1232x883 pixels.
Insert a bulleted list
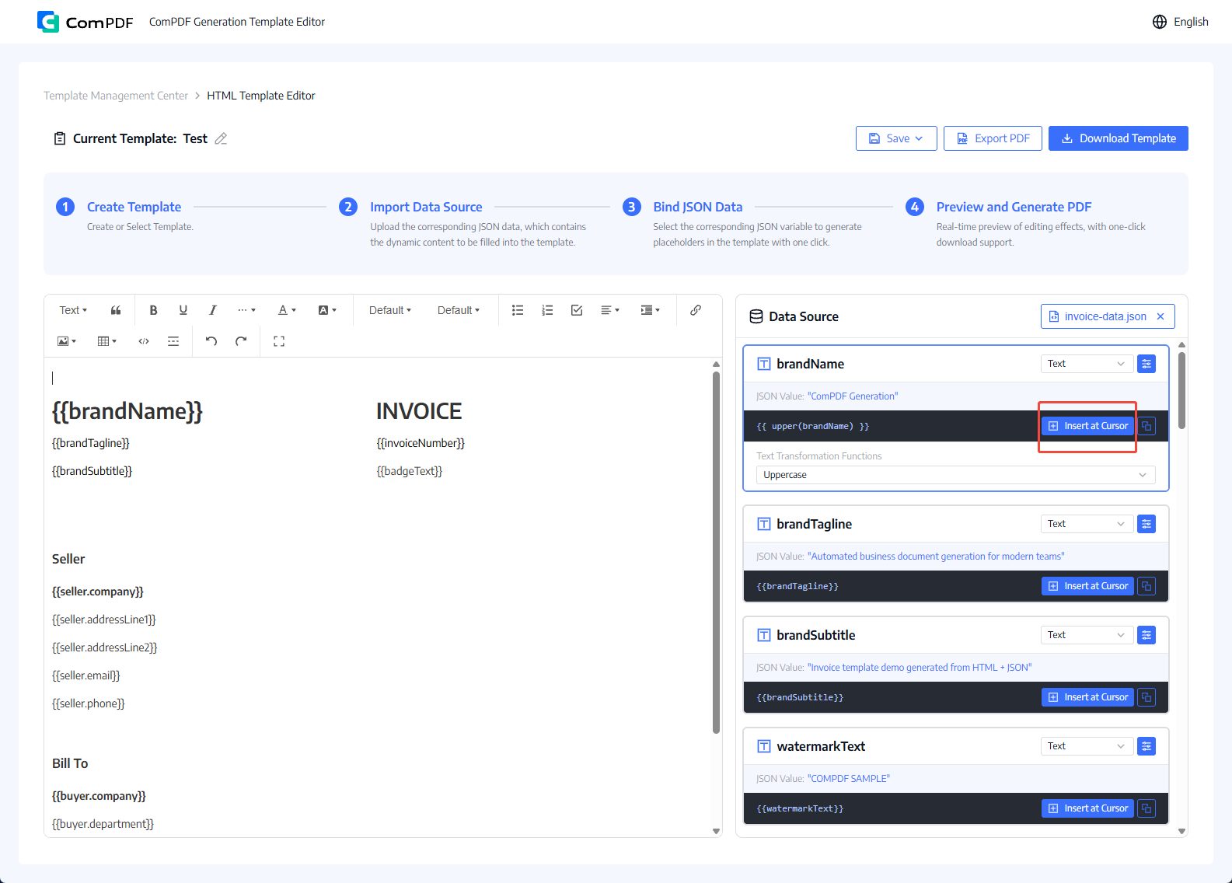pyautogui.click(x=518, y=310)
